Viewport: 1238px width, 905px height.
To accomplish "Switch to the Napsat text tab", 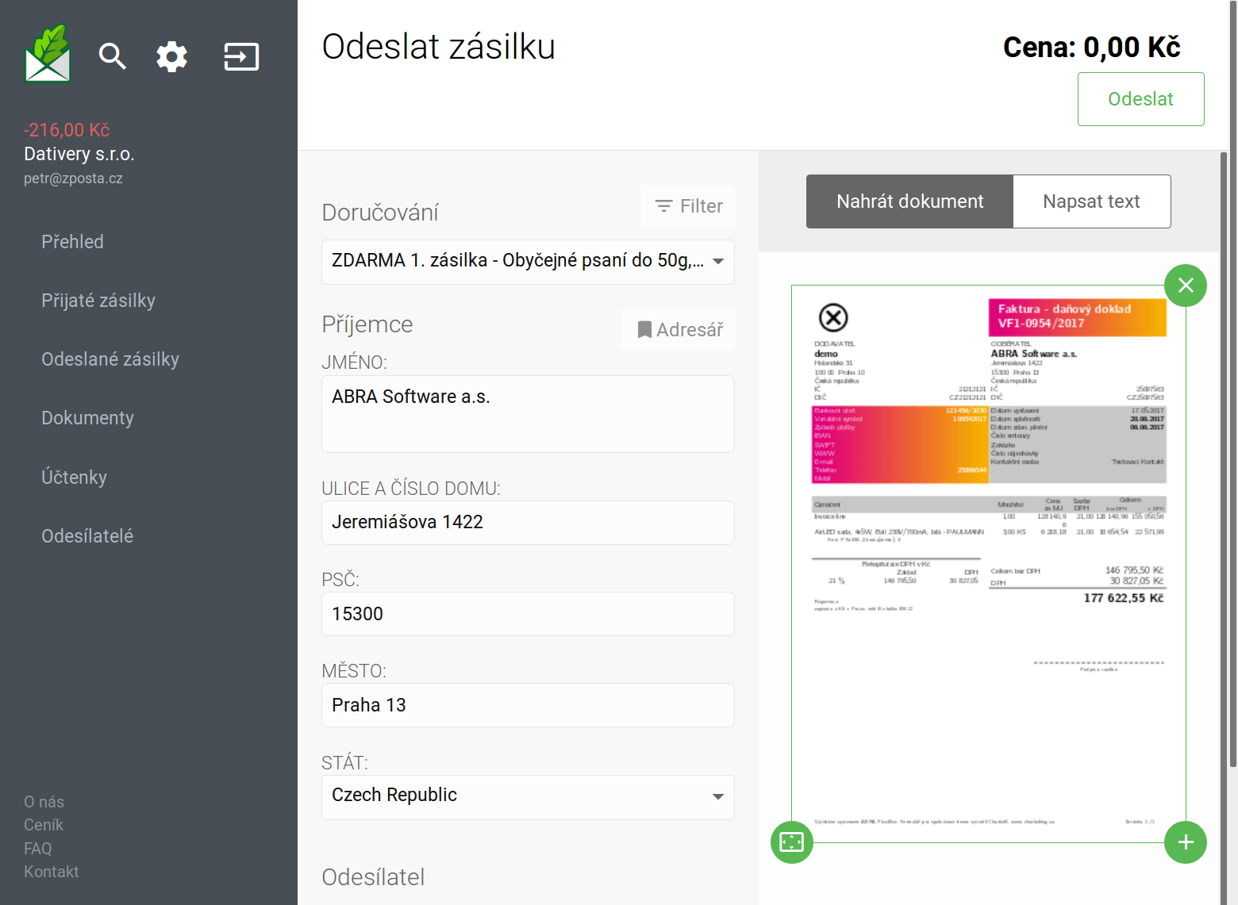I will coord(1091,201).
